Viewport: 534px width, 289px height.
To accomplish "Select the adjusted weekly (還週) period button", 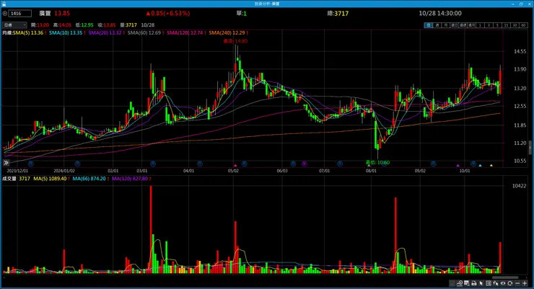I will coord(463,25).
